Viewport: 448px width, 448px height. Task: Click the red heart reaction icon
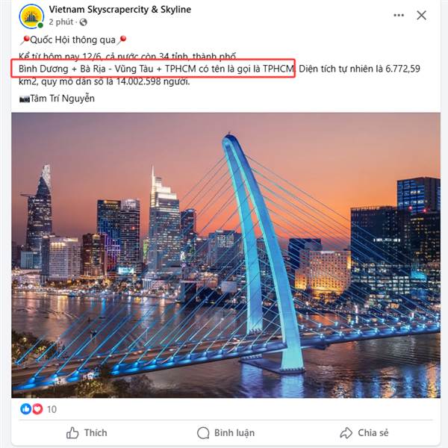click(37, 409)
